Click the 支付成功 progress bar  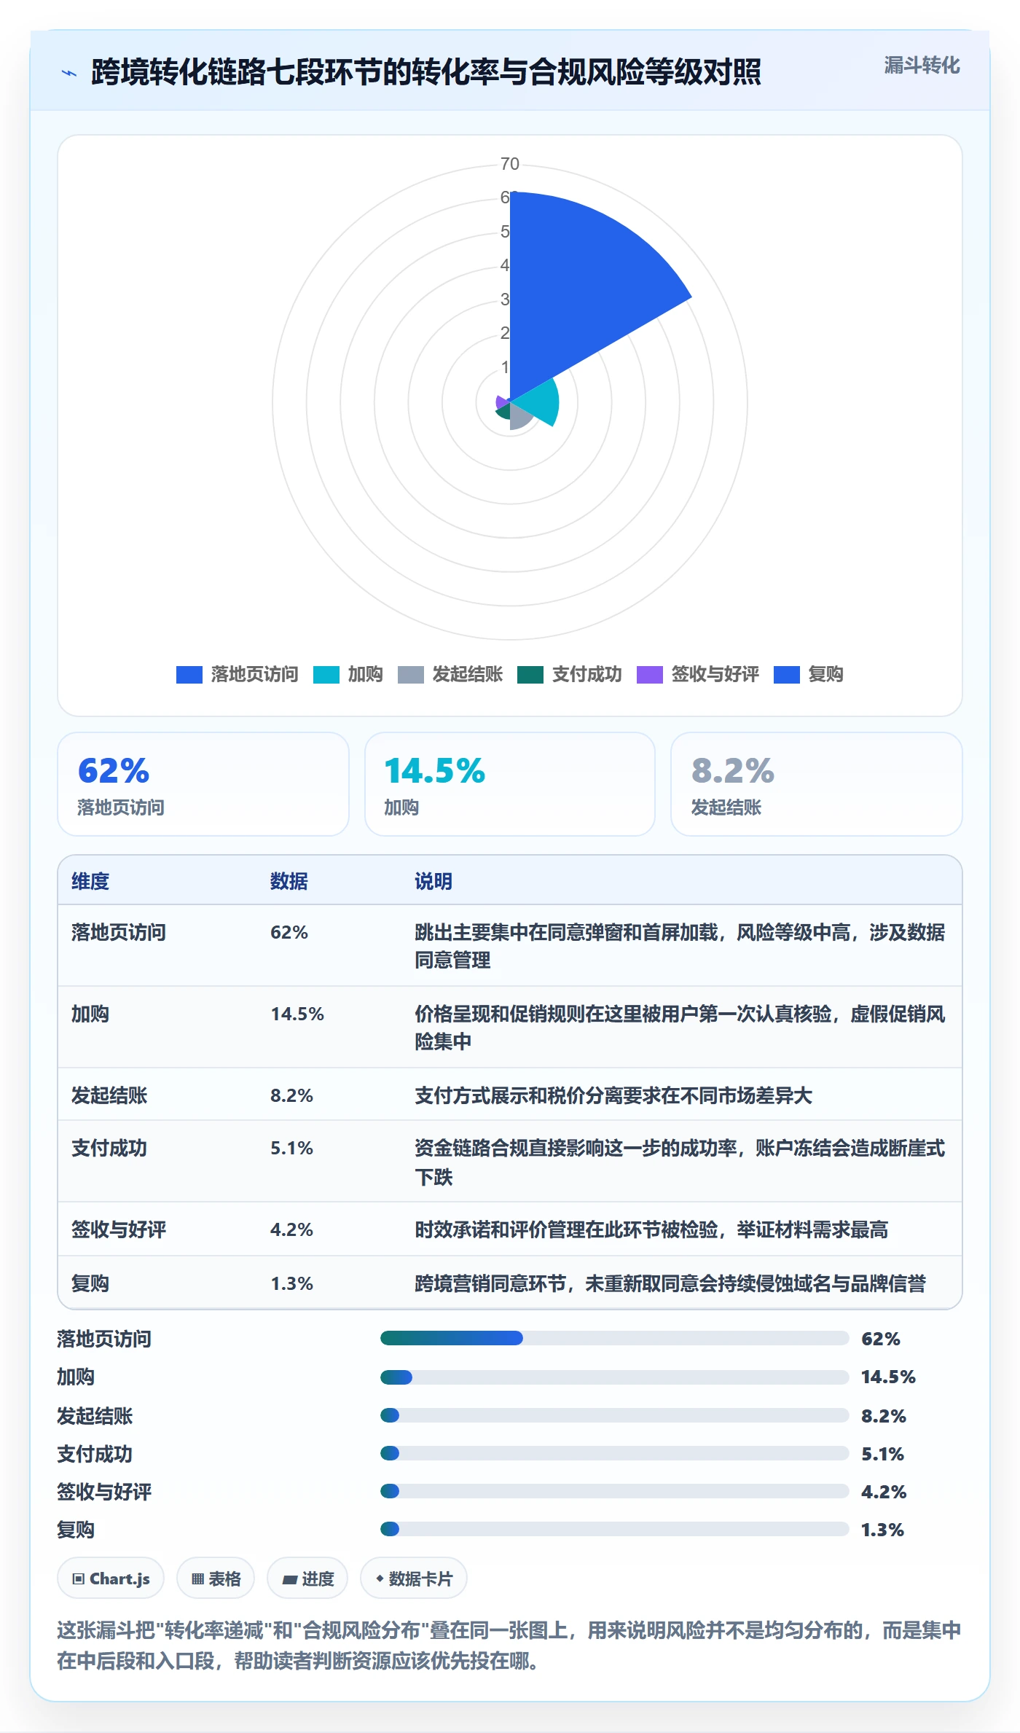point(615,1453)
